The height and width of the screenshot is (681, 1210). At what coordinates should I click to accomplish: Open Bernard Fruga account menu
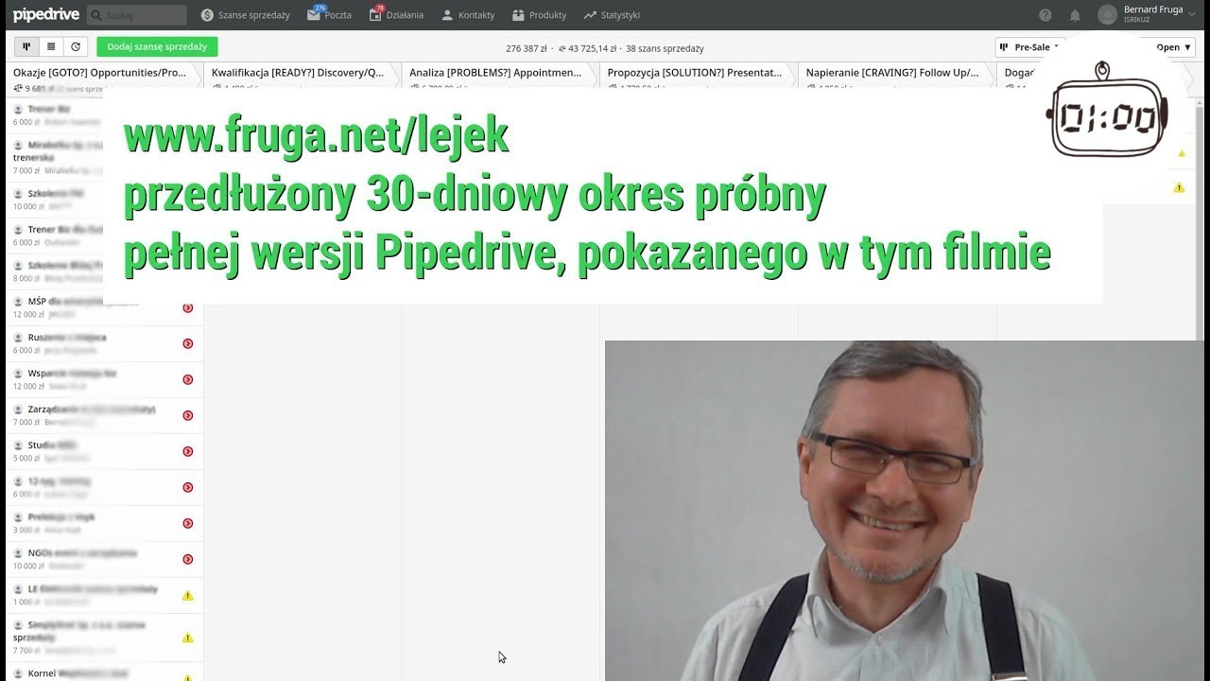(1160, 14)
